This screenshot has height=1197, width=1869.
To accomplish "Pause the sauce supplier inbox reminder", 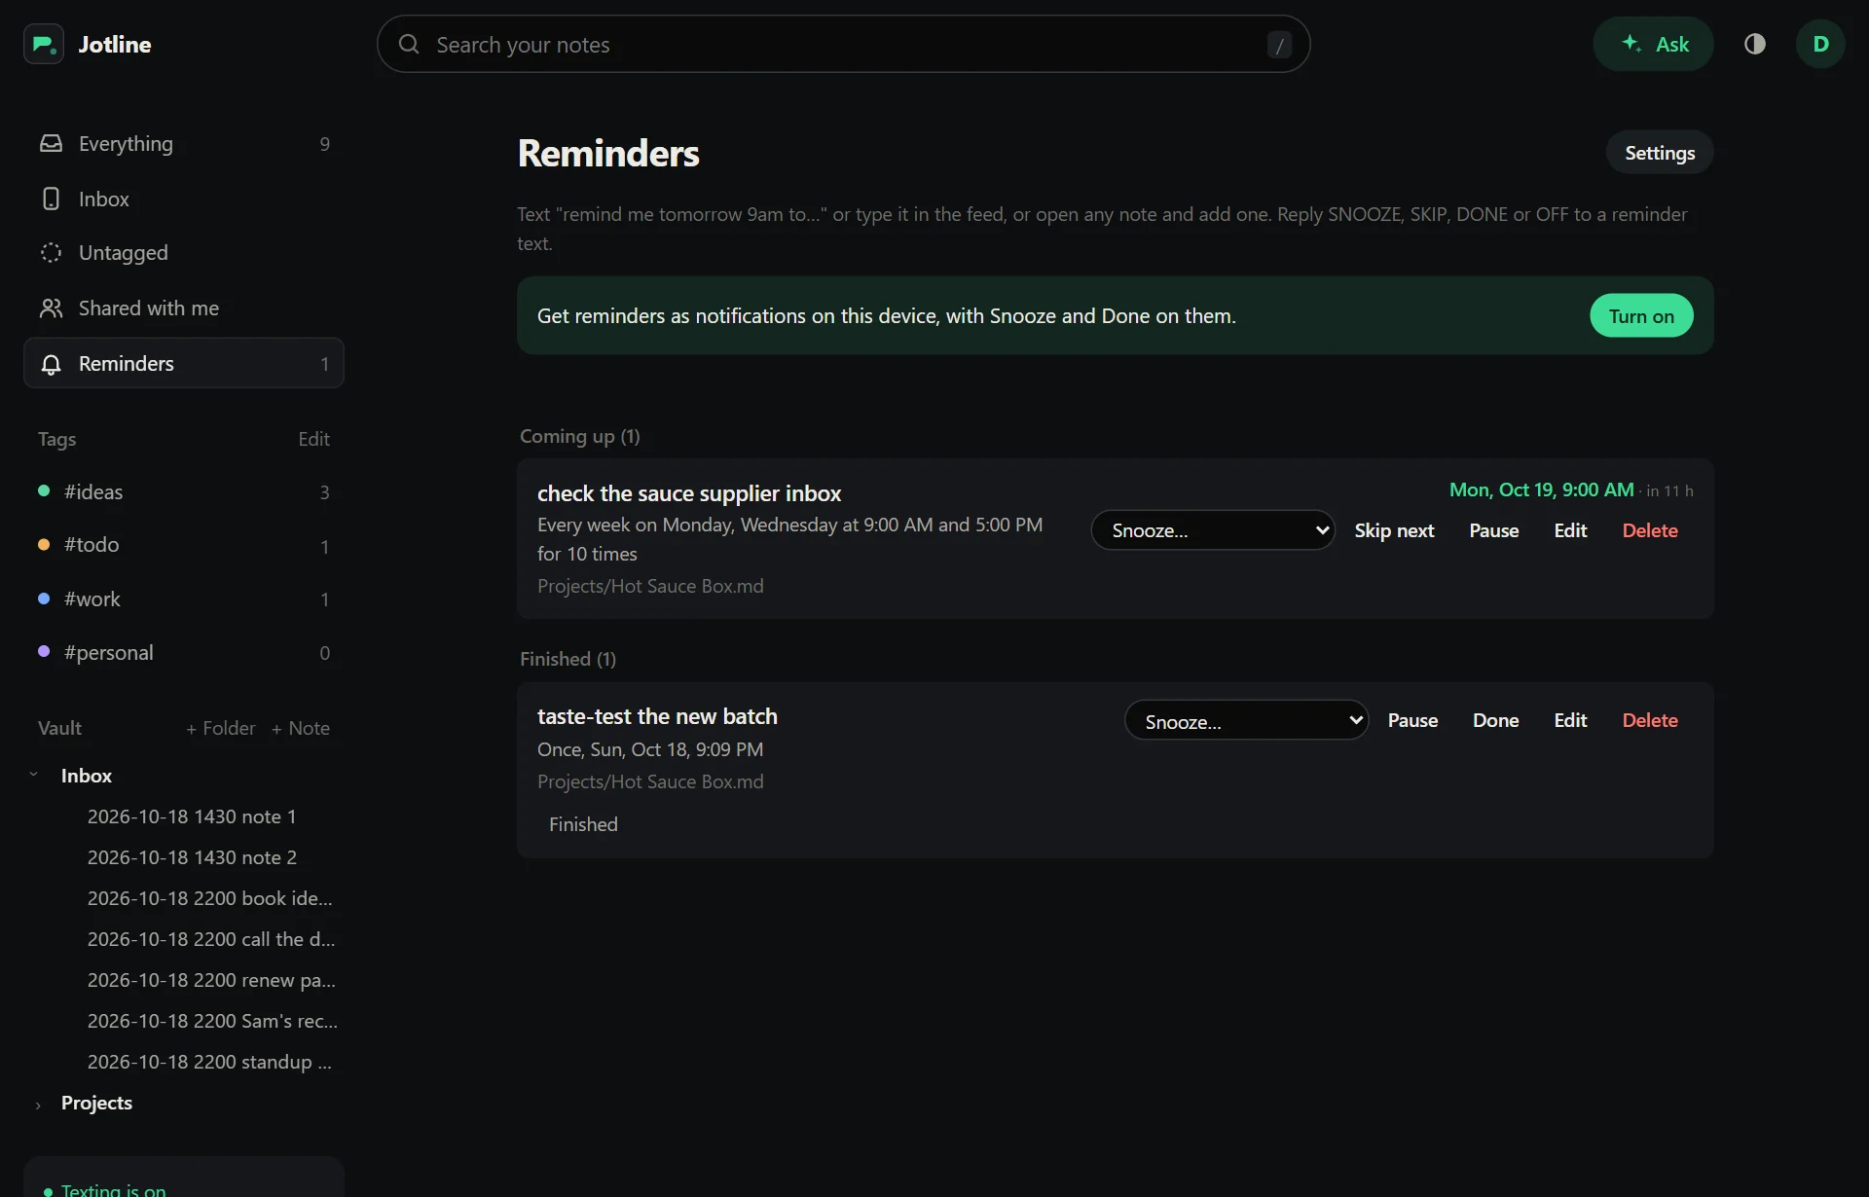I will tap(1493, 530).
